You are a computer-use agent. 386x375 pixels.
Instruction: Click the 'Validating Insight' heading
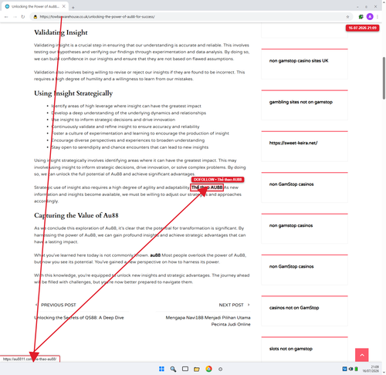[61, 32]
